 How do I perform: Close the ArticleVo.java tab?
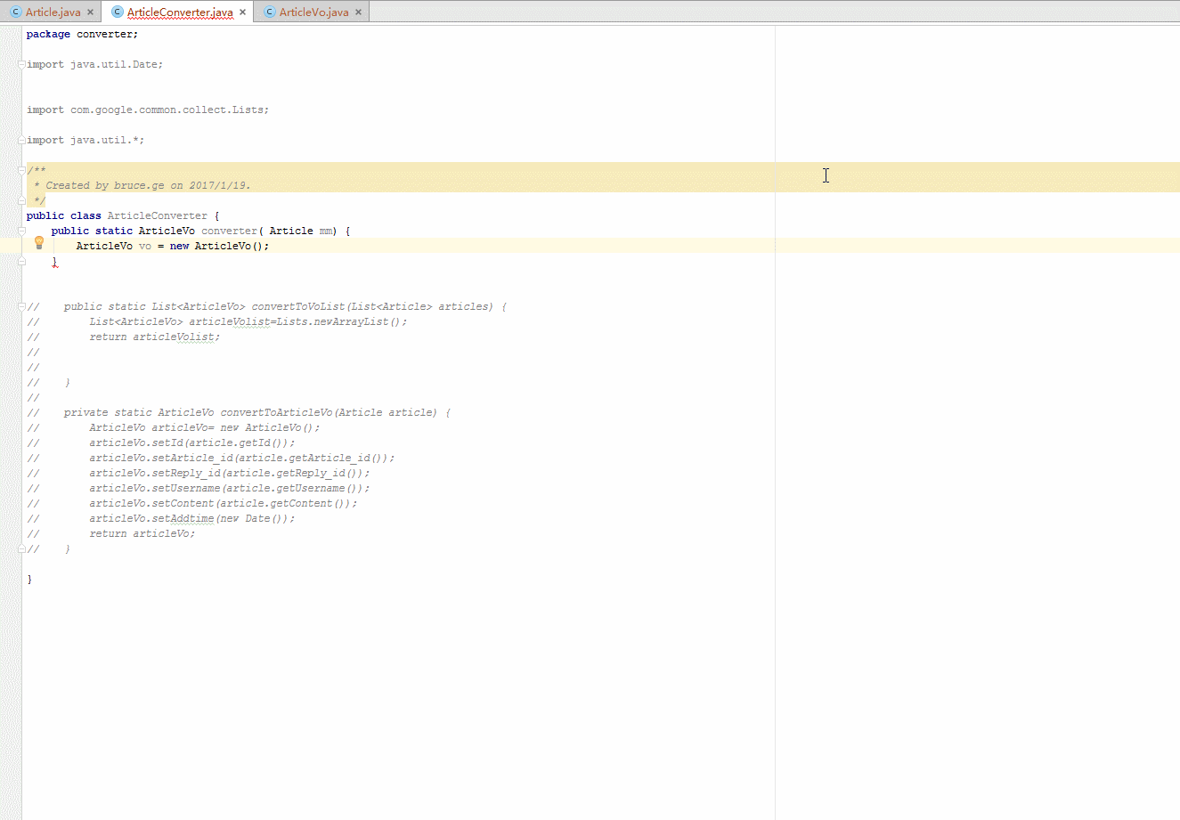click(357, 12)
